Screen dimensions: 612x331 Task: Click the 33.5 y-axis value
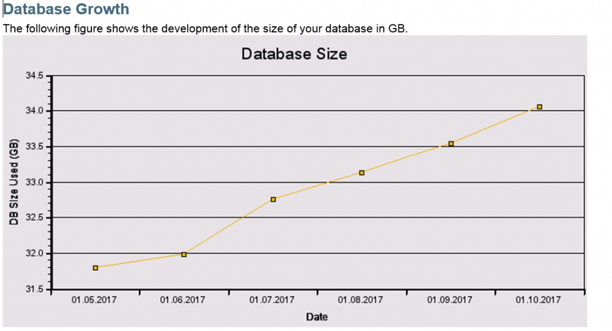(x=34, y=147)
